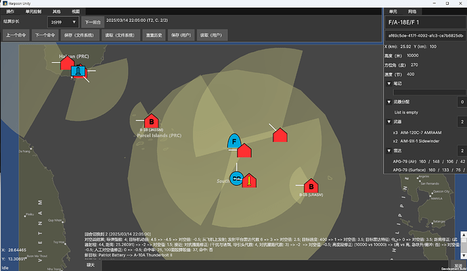Select AIM-9X-1 Sidewinder weapon entry

pyautogui.click(x=416, y=141)
